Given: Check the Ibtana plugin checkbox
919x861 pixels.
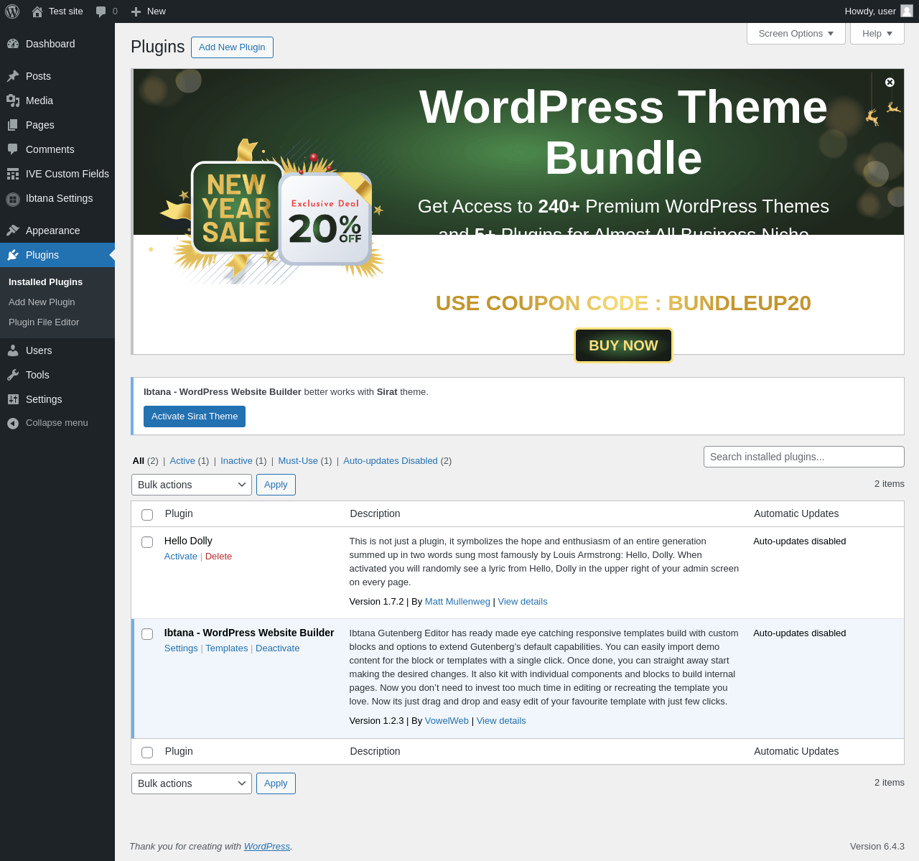Looking at the screenshot, I should (x=147, y=634).
